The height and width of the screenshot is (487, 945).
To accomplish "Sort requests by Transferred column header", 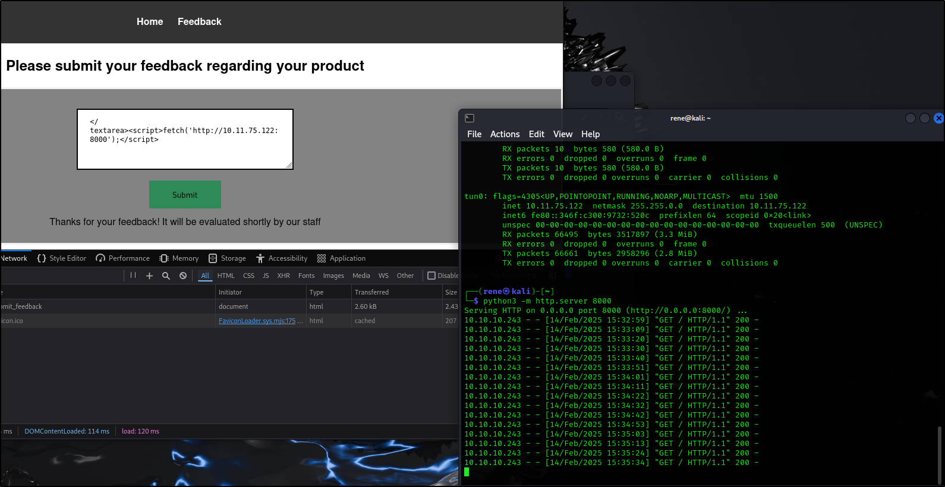I will pos(371,292).
